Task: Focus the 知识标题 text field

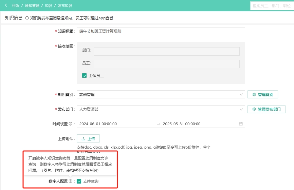Action: (161, 31)
